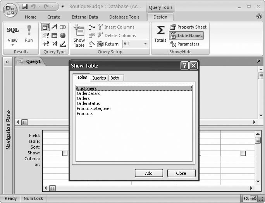
Task: Open the Quick Access Toolbar customize arrow
Action: 62,7
